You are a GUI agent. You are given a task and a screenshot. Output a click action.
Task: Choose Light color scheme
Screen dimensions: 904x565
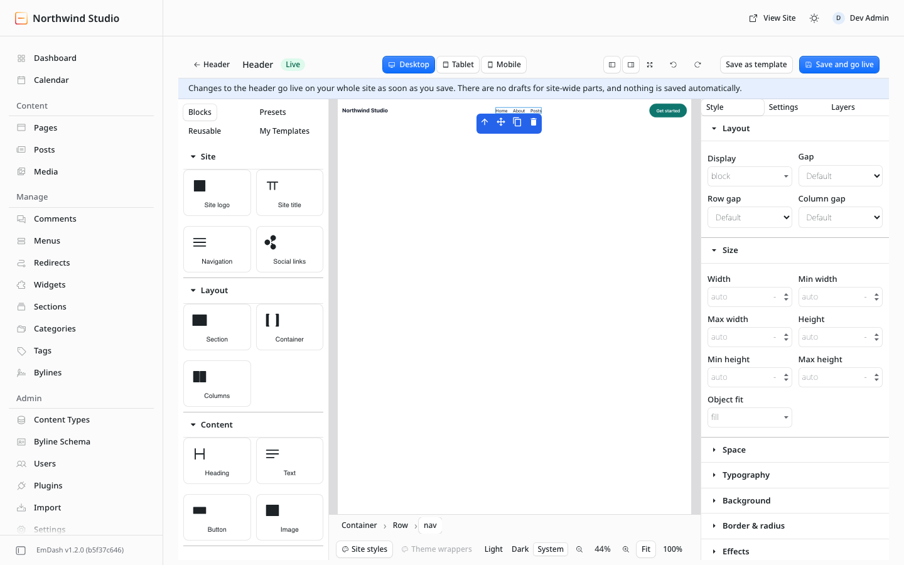point(493,549)
